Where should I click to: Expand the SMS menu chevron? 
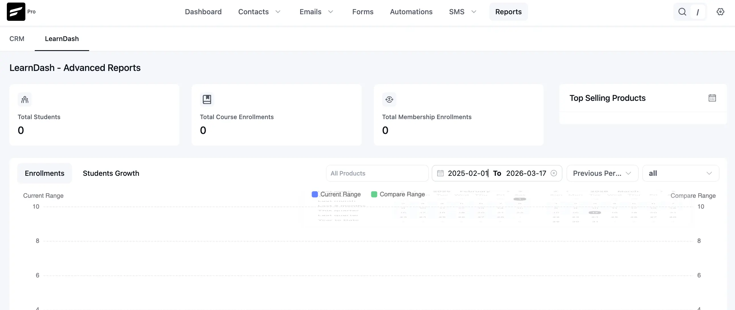click(x=474, y=12)
